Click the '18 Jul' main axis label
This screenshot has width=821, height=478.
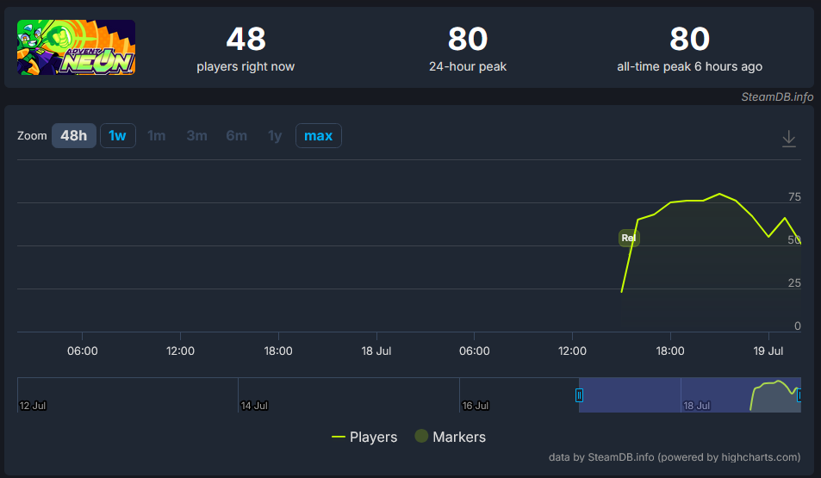coord(376,351)
